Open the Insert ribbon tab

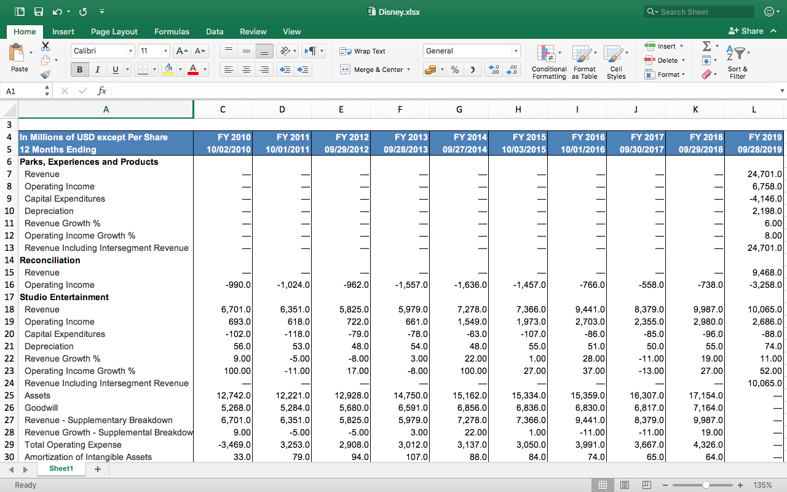point(63,31)
